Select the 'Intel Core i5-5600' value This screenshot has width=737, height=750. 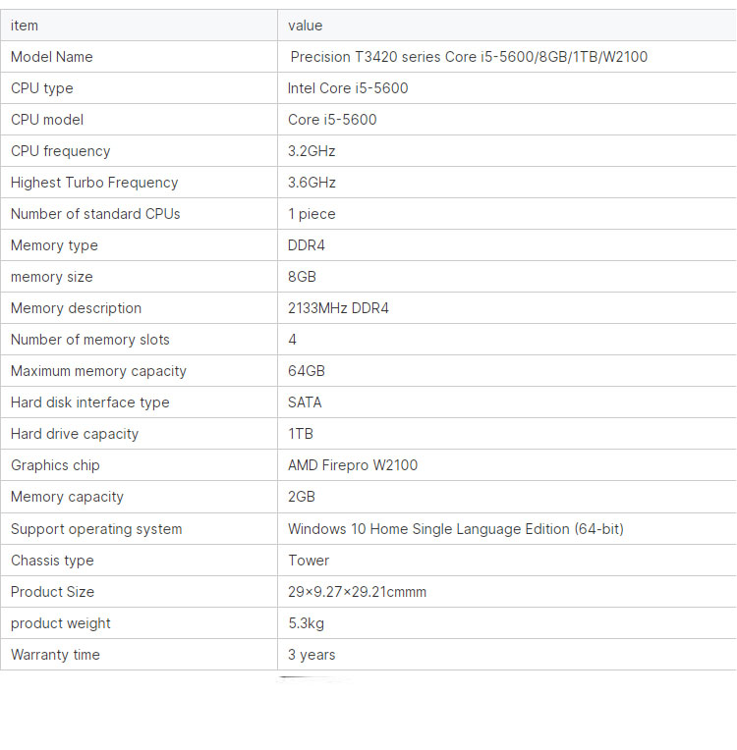pyautogui.click(x=348, y=88)
